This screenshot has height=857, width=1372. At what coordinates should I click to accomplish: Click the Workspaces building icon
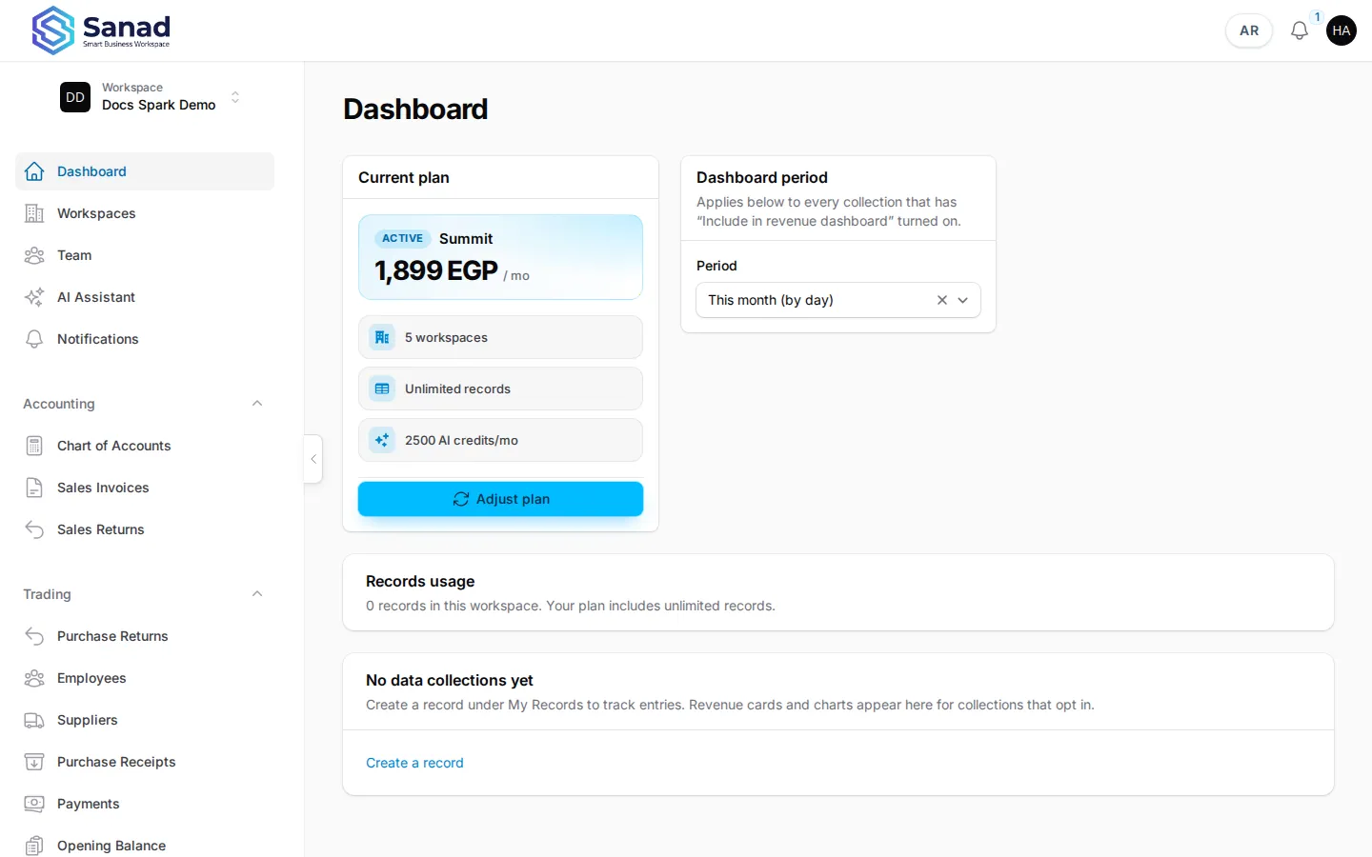34,213
